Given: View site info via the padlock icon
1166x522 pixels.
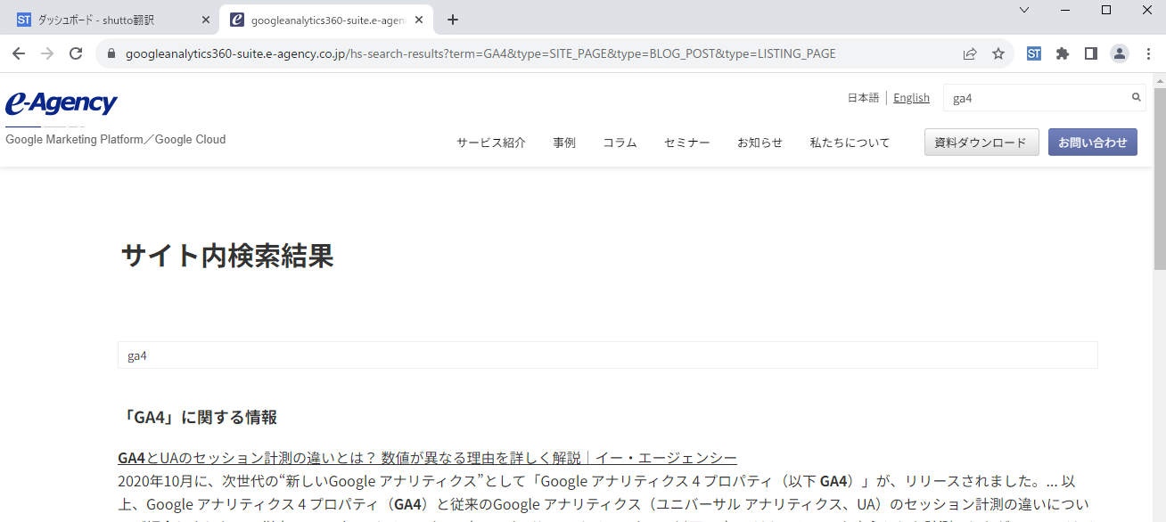Looking at the screenshot, I should tap(111, 53).
